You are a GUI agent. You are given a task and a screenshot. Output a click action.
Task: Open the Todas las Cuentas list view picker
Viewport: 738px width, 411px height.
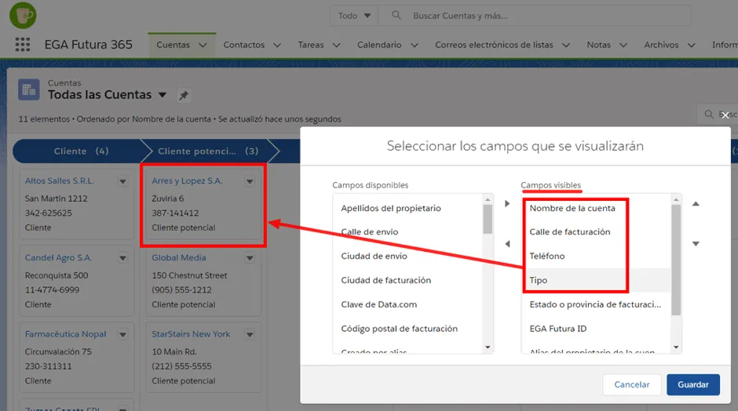163,95
